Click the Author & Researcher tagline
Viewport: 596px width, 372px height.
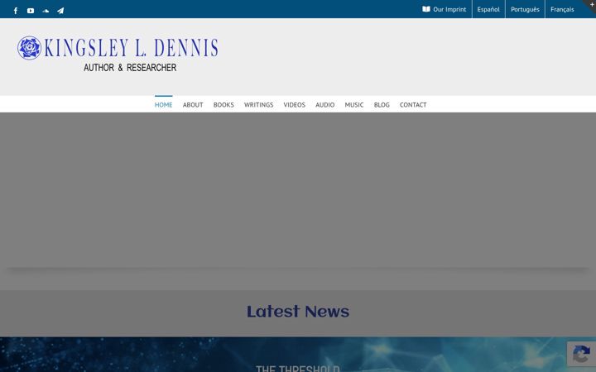pos(130,68)
